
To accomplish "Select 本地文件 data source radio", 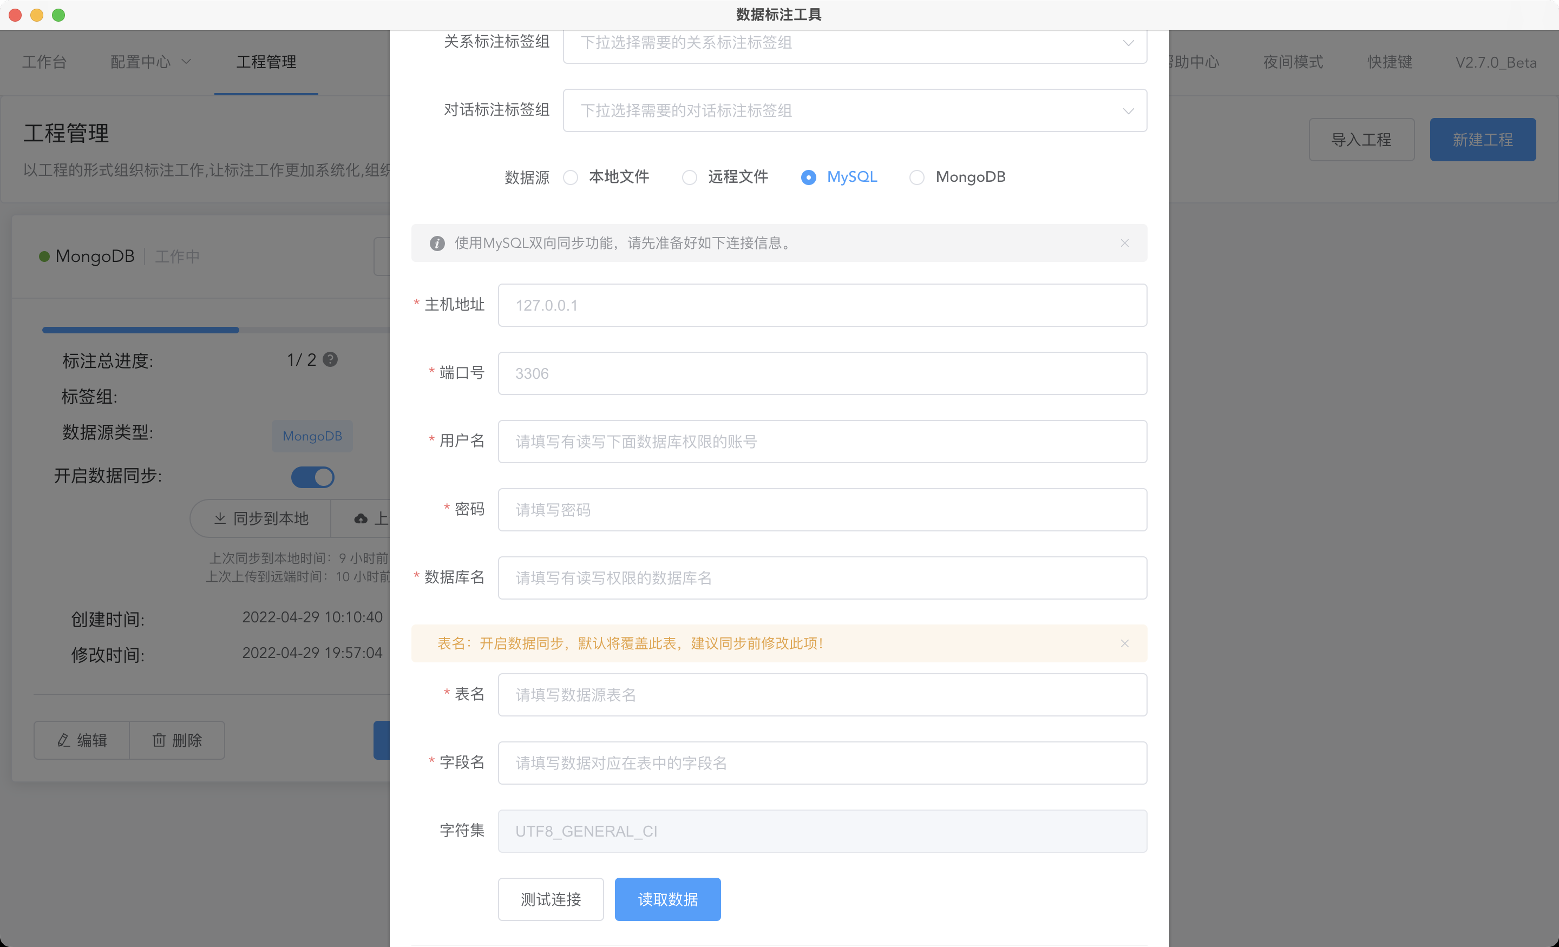I will coord(571,177).
